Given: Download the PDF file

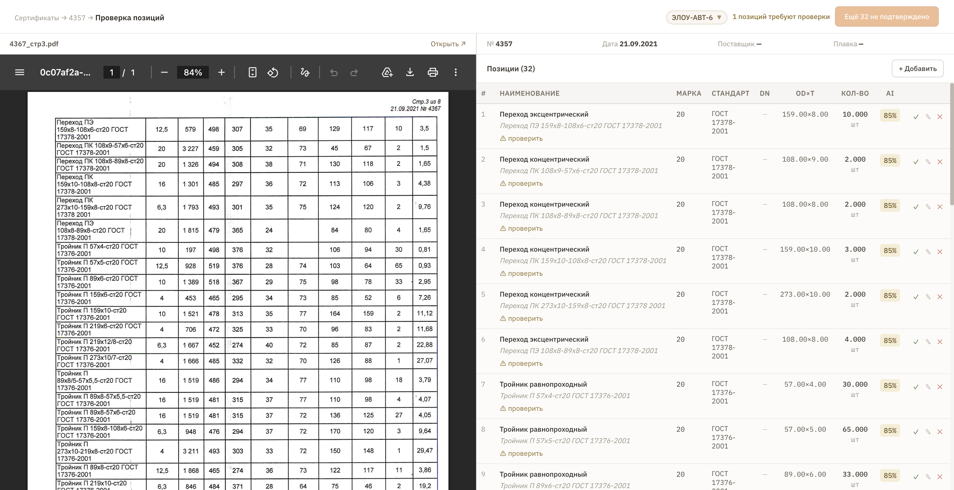Looking at the screenshot, I should click(410, 72).
